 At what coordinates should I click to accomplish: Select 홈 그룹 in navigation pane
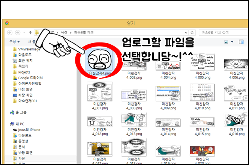point(18,112)
